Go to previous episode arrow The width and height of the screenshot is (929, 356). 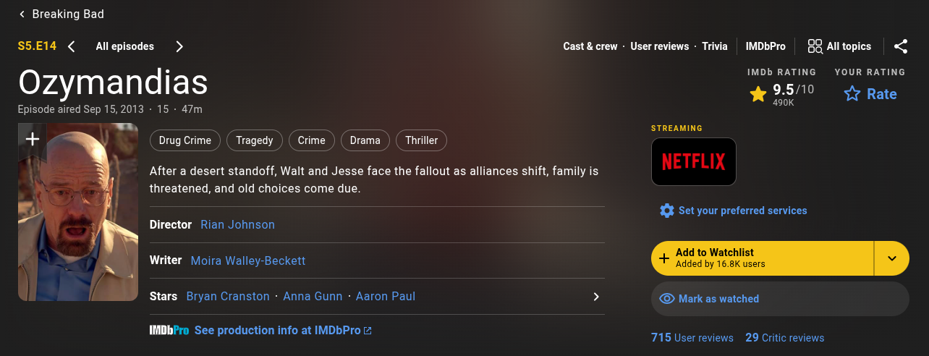click(x=72, y=46)
